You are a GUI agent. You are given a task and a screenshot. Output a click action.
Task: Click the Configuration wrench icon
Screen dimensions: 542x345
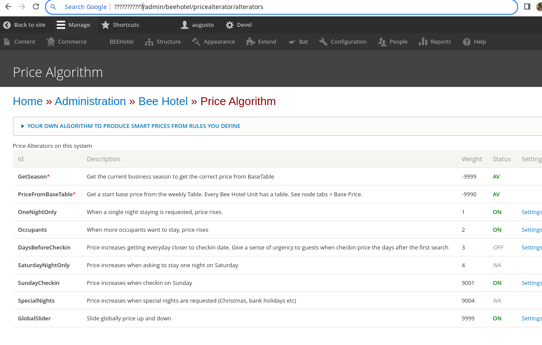[323, 42]
